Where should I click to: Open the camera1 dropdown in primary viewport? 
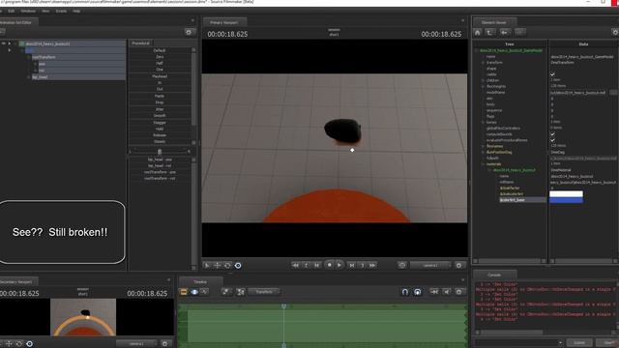click(x=430, y=266)
